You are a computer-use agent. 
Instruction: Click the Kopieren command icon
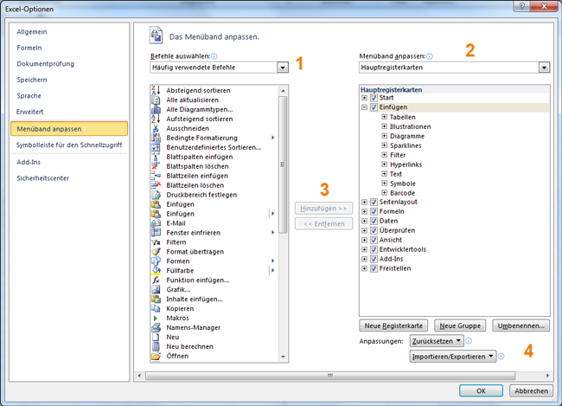[x=156, y=309]
